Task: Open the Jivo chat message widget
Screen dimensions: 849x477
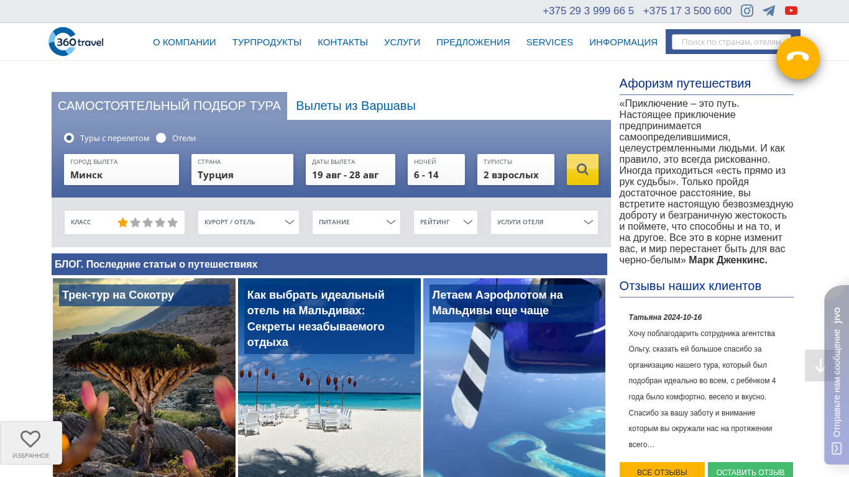Action: pos(837,375)
